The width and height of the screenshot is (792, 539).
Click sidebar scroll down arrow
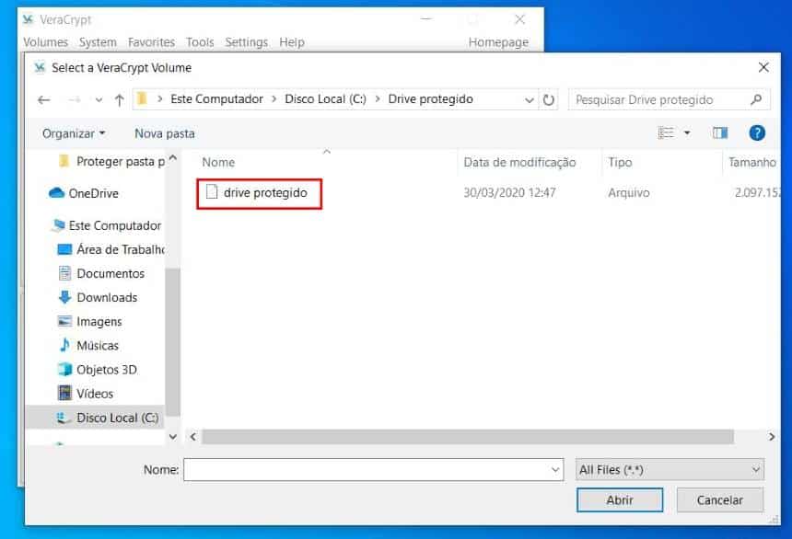[x=173, y=437]
